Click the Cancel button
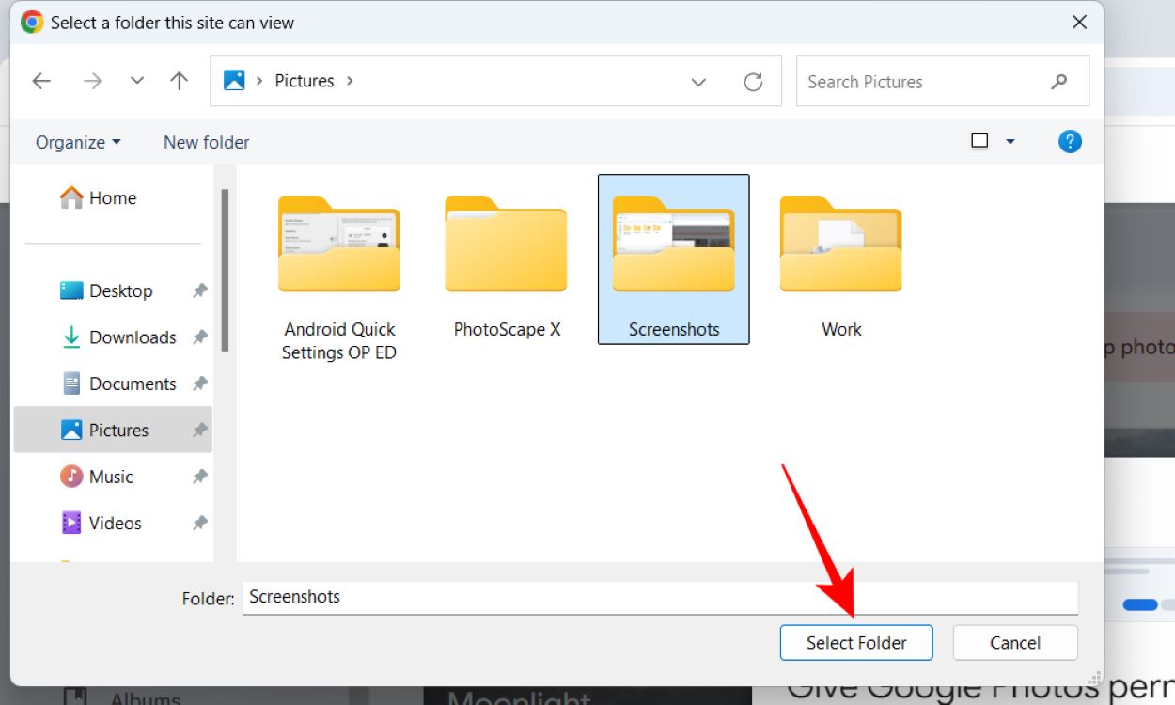1175x705 pixels. click(x=1014, y=643)
